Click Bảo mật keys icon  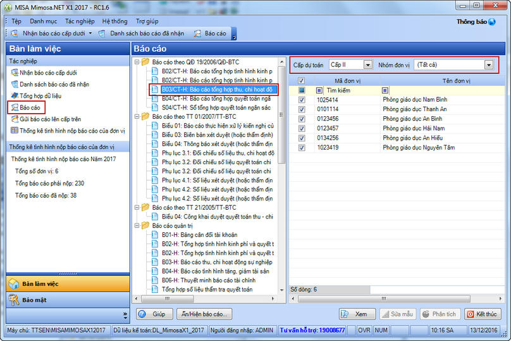coord(14,300)
